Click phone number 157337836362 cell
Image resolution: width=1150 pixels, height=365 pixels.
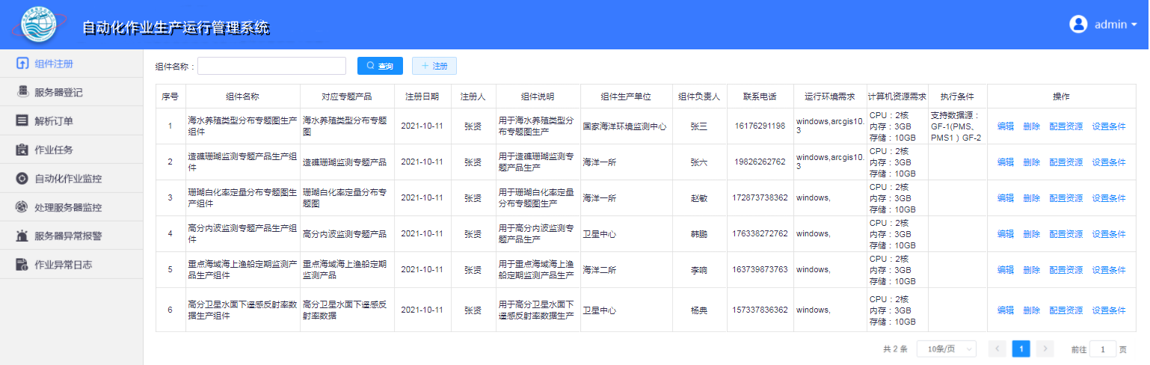point(760,310)
